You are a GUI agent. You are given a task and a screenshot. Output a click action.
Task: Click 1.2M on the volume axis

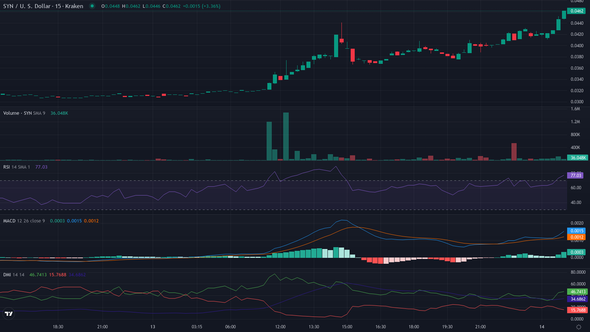pyautogui.click(x=575, y=121)
